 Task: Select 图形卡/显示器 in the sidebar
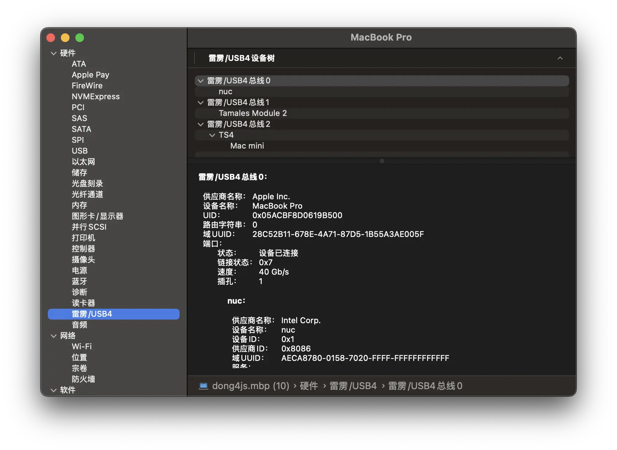97,216
